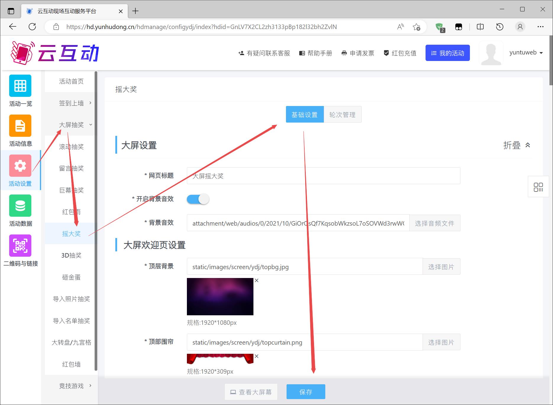Open the 活动一览 grid icon
The image size is (553, 405).
pos(20,86)
